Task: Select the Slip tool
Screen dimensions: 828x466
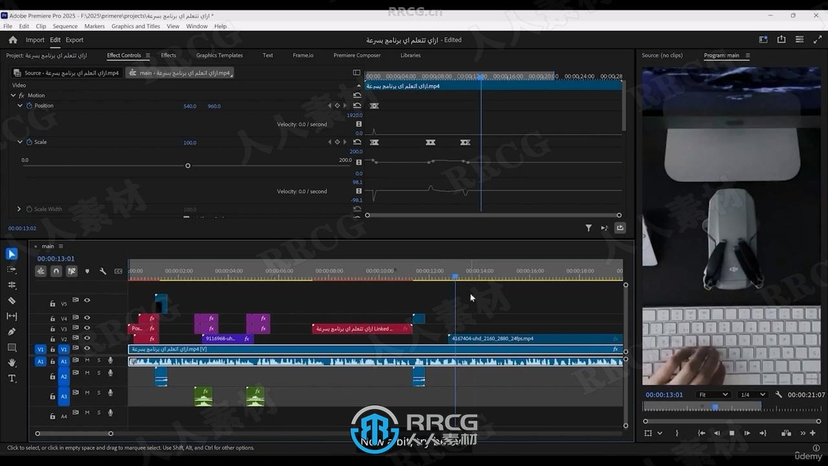Action: tap(12, 316)
